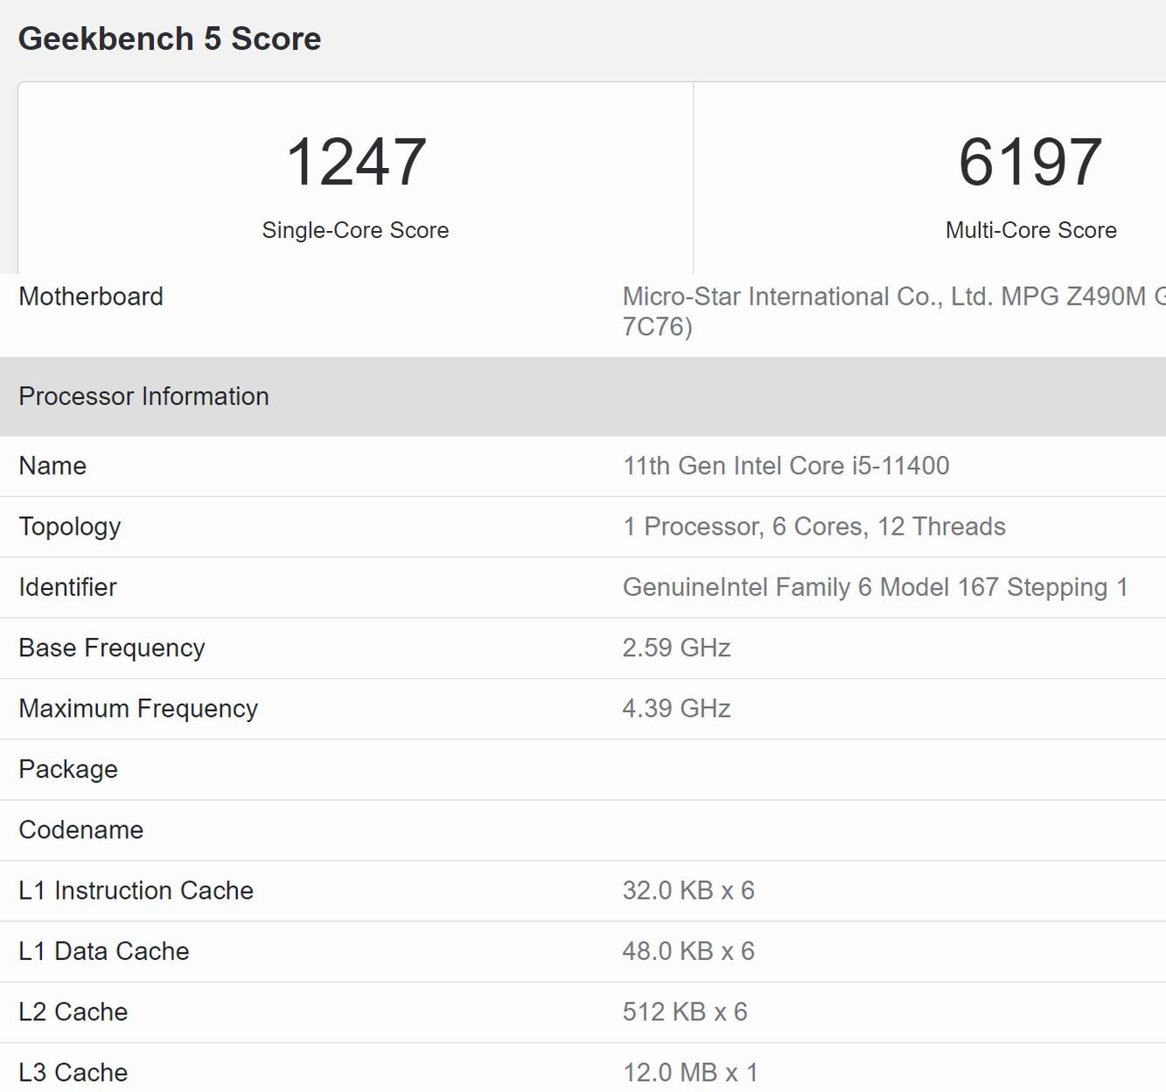Select 1 Processor, 6 Cores, 12 Threads value

[814, 527]
